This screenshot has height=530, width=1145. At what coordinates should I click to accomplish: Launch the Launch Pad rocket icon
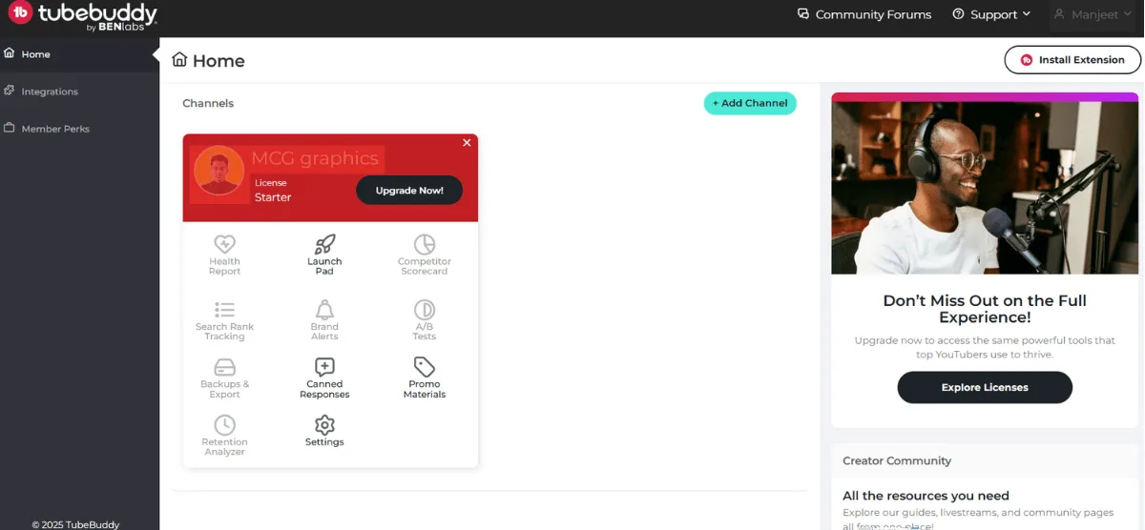324,244
